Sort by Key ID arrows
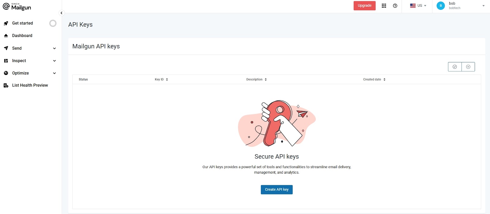Image resolution: width=490 pixels, height=214 pixels. click(x=167, y=79)
